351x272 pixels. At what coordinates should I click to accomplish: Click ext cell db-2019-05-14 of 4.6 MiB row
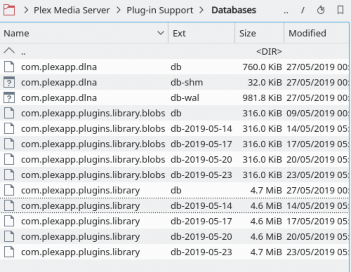click(x=201, y=206)
